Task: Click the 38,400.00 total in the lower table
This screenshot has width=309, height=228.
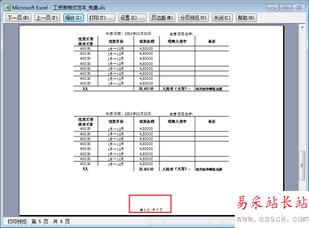Action: click(146, 169)
